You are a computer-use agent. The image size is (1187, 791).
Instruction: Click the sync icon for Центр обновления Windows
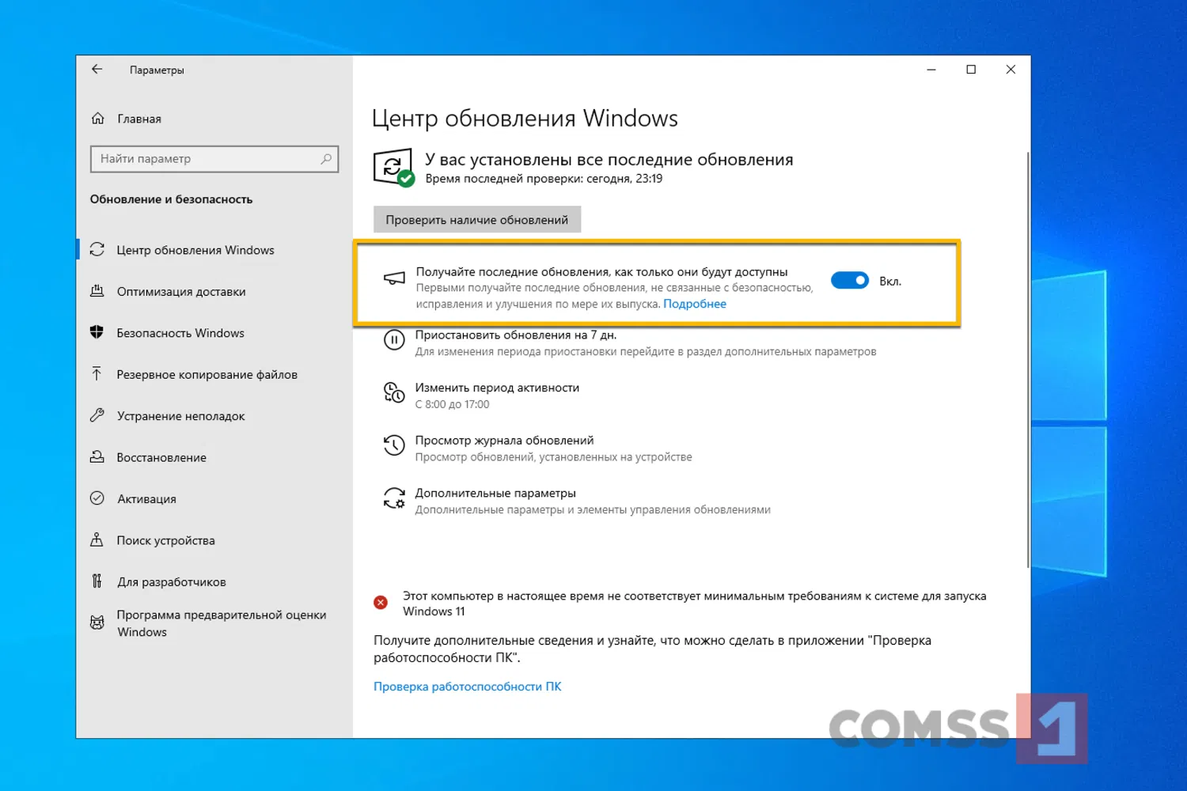click(97, 250)
